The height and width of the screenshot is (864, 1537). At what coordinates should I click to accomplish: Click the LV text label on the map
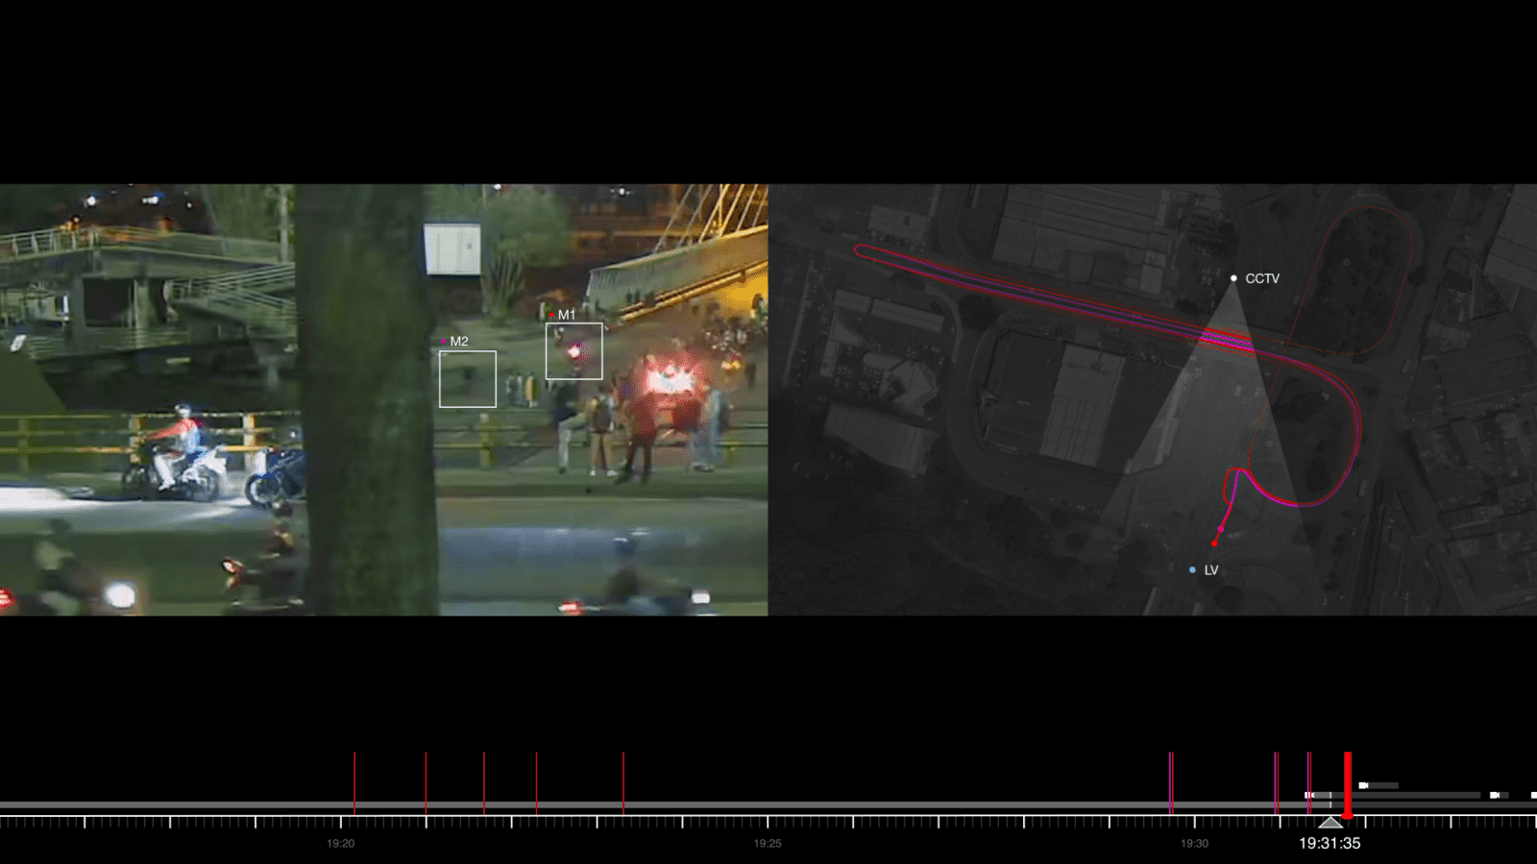coord(1211,570)
